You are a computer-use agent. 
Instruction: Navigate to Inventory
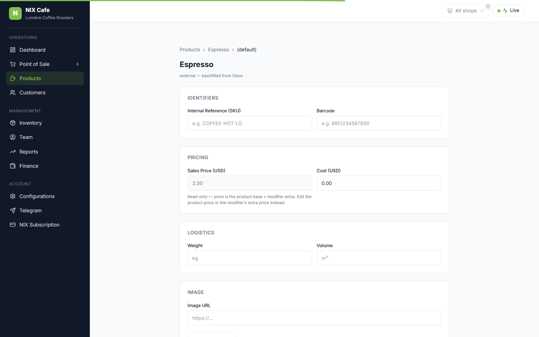point(45,123)
